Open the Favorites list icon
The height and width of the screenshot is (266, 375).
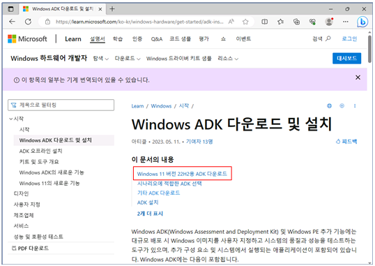point(280,22)
